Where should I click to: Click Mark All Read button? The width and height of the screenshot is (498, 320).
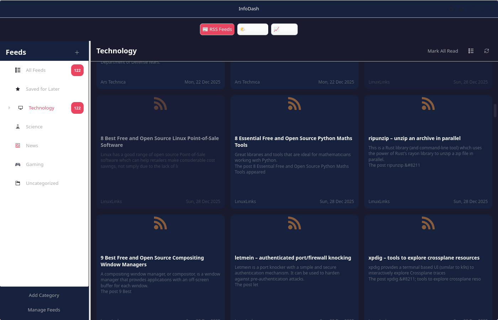(x=443, y=51)
